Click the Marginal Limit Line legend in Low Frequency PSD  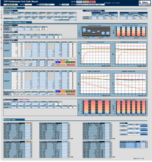(61, 65)
